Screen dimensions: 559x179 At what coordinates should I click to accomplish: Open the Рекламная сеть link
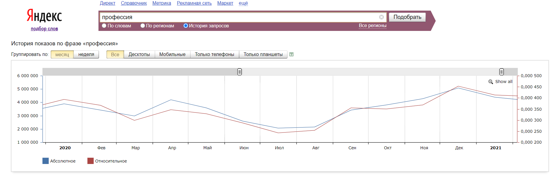point(194,3)
